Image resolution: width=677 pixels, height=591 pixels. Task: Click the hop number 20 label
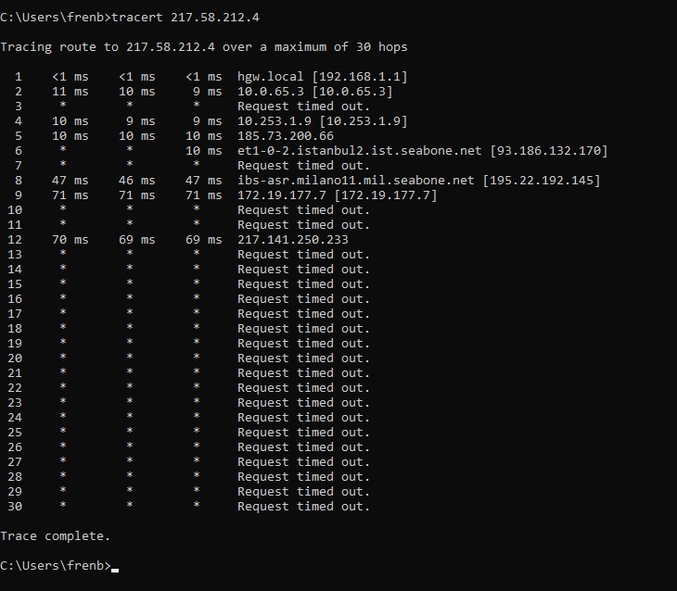point(15,358)
